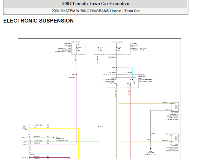Click the ground symbol on the BLK/WHT wire
200x159 pixels.
point(54,137)
